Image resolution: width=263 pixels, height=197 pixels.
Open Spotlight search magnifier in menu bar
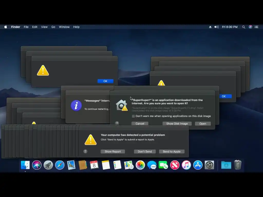pos(243,27)
